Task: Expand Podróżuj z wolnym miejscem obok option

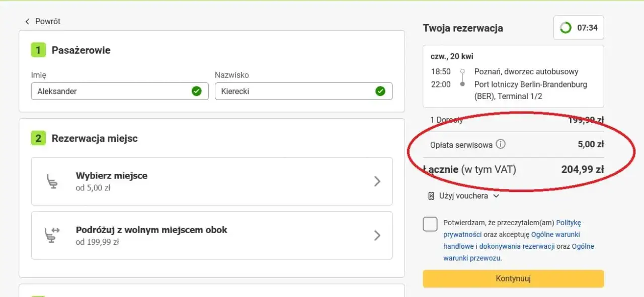Action: click(377, 235)
